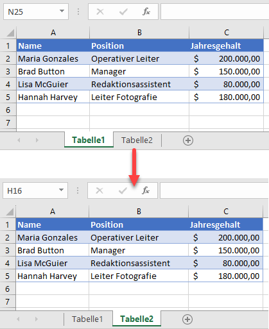The image size is (269, 329).
Task: Select column A header in lower sheet
Action: pos(53,212)
